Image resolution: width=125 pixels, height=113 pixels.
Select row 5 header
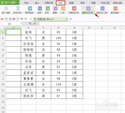tap(3, 55)
